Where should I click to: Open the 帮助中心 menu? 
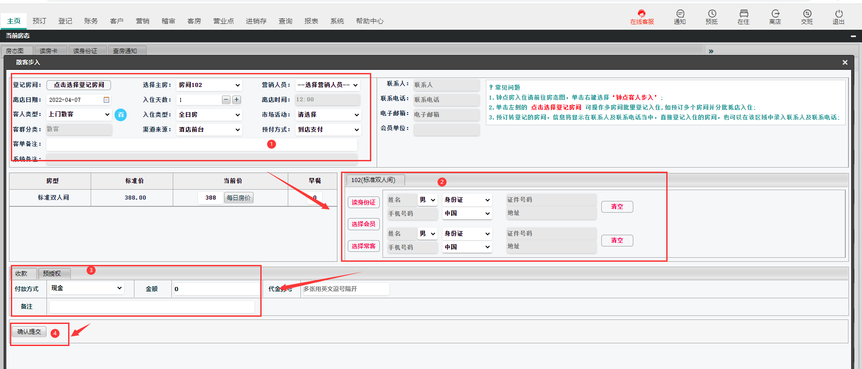[x=370, y=21]
